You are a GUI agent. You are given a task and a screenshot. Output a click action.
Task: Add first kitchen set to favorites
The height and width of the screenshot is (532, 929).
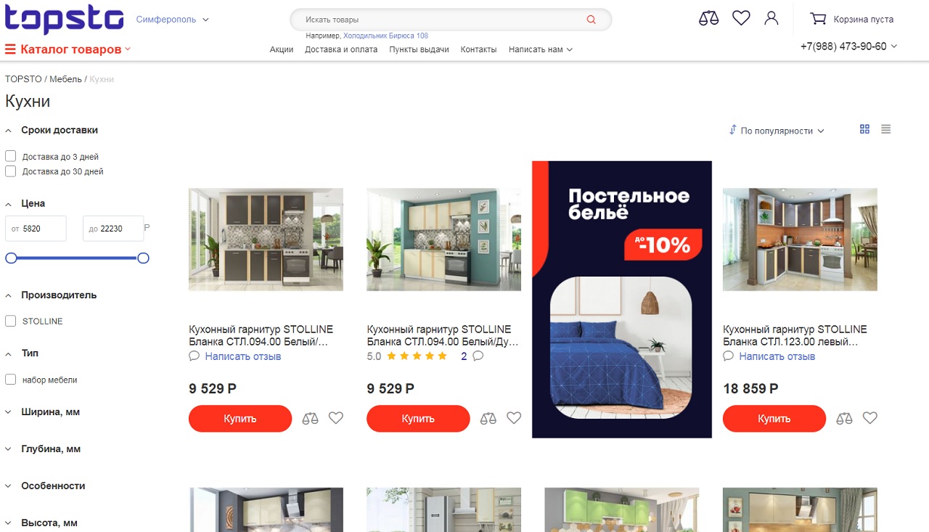tap(335, 418)
